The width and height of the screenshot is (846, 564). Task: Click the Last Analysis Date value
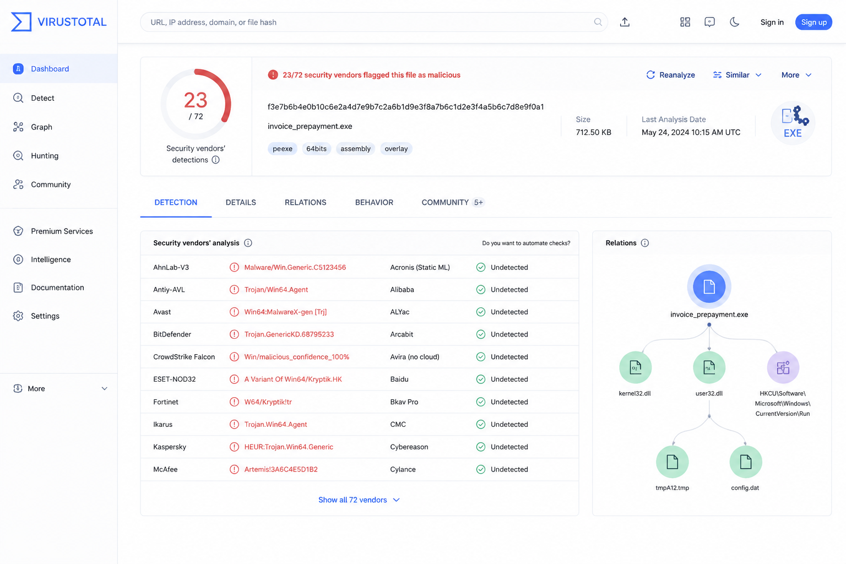click(x=691, y=132)
